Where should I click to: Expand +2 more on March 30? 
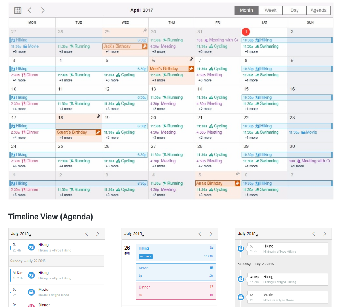[158, 52]
